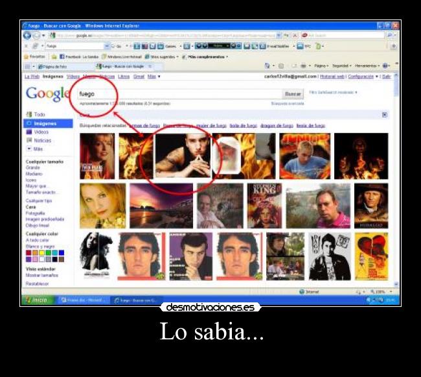Viewport: 421px width, 377px height.
Task: Click Restablecer at the sidebar bottom
Action: pyautogui.click(x=37, y=284)
